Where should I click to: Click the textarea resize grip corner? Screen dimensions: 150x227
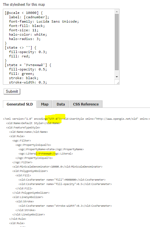(x=118, y=83)
